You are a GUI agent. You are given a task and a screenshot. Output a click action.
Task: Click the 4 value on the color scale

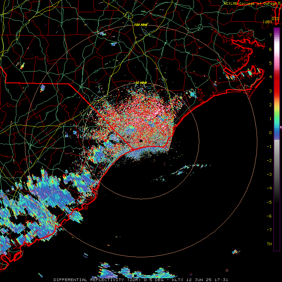tap(270, 77)
